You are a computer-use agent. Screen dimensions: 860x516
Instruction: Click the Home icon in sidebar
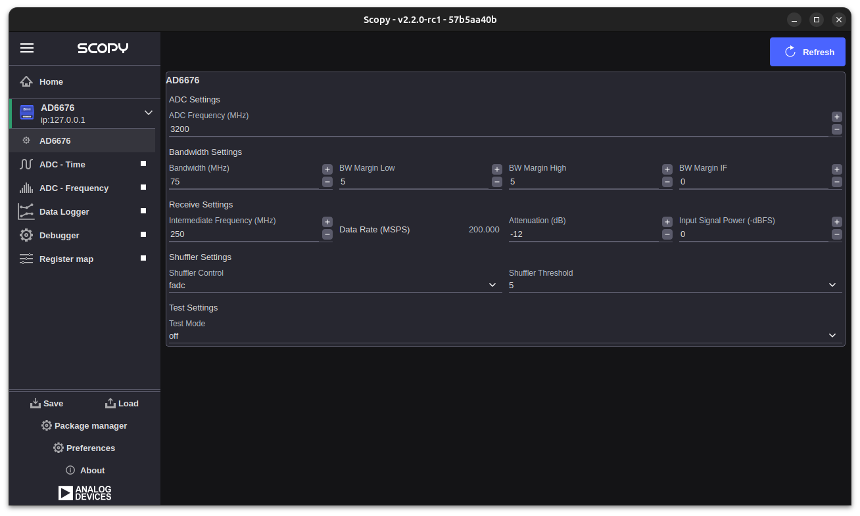[x=26, y=82]
